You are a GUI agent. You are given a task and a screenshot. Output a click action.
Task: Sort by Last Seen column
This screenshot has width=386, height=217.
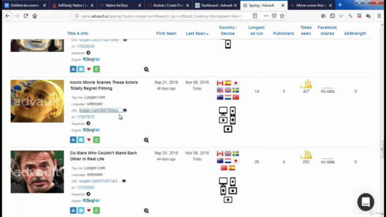coord(197,34)
